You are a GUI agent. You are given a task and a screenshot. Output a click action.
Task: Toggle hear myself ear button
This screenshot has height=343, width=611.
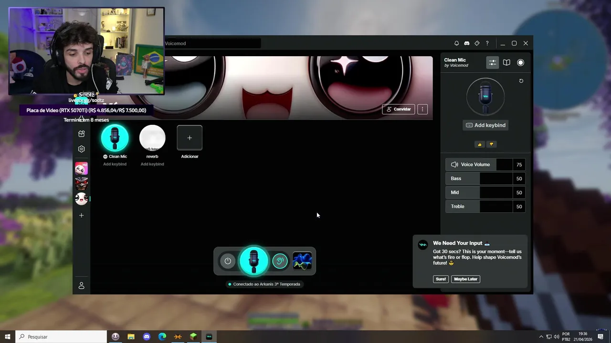[x=280, y=261]
